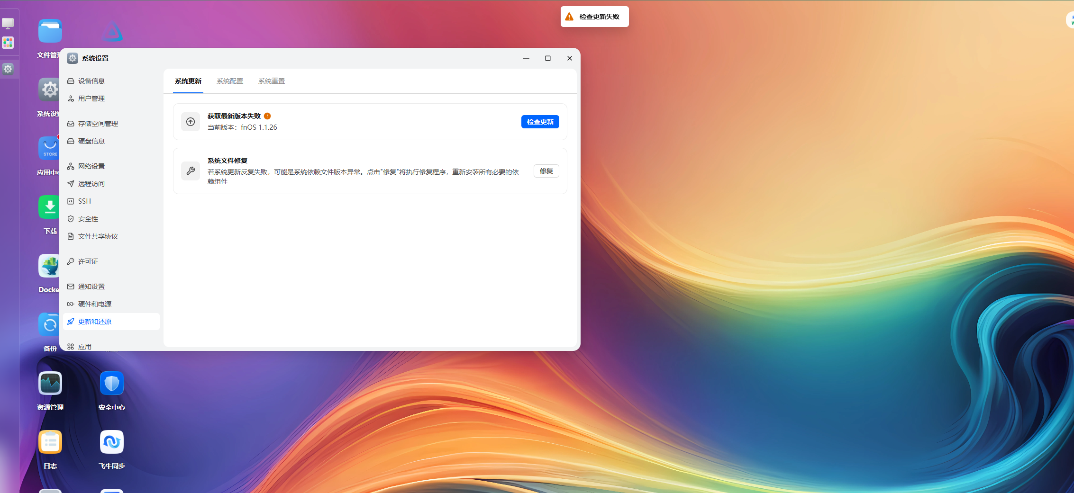The image size is (1074, 493).
Task: Maximize the 系统设置 window
Action: click(548, 58)
